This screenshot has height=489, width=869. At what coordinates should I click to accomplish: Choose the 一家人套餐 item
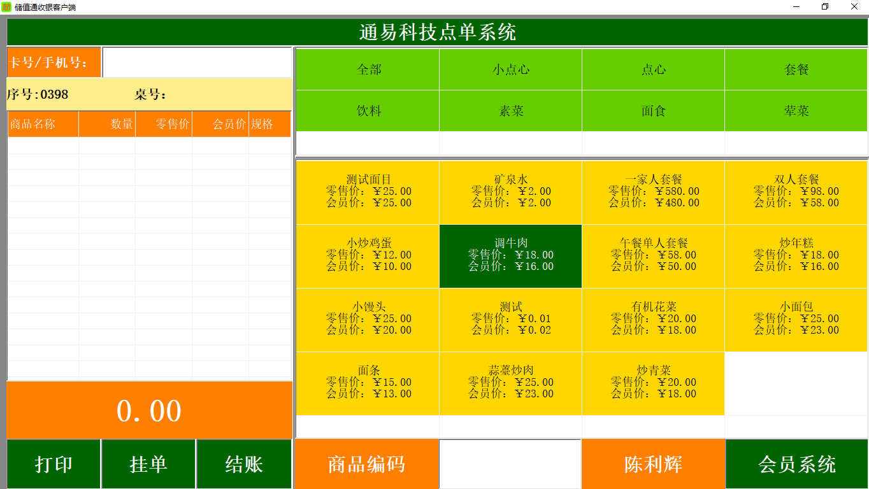(x=653, y=192)
